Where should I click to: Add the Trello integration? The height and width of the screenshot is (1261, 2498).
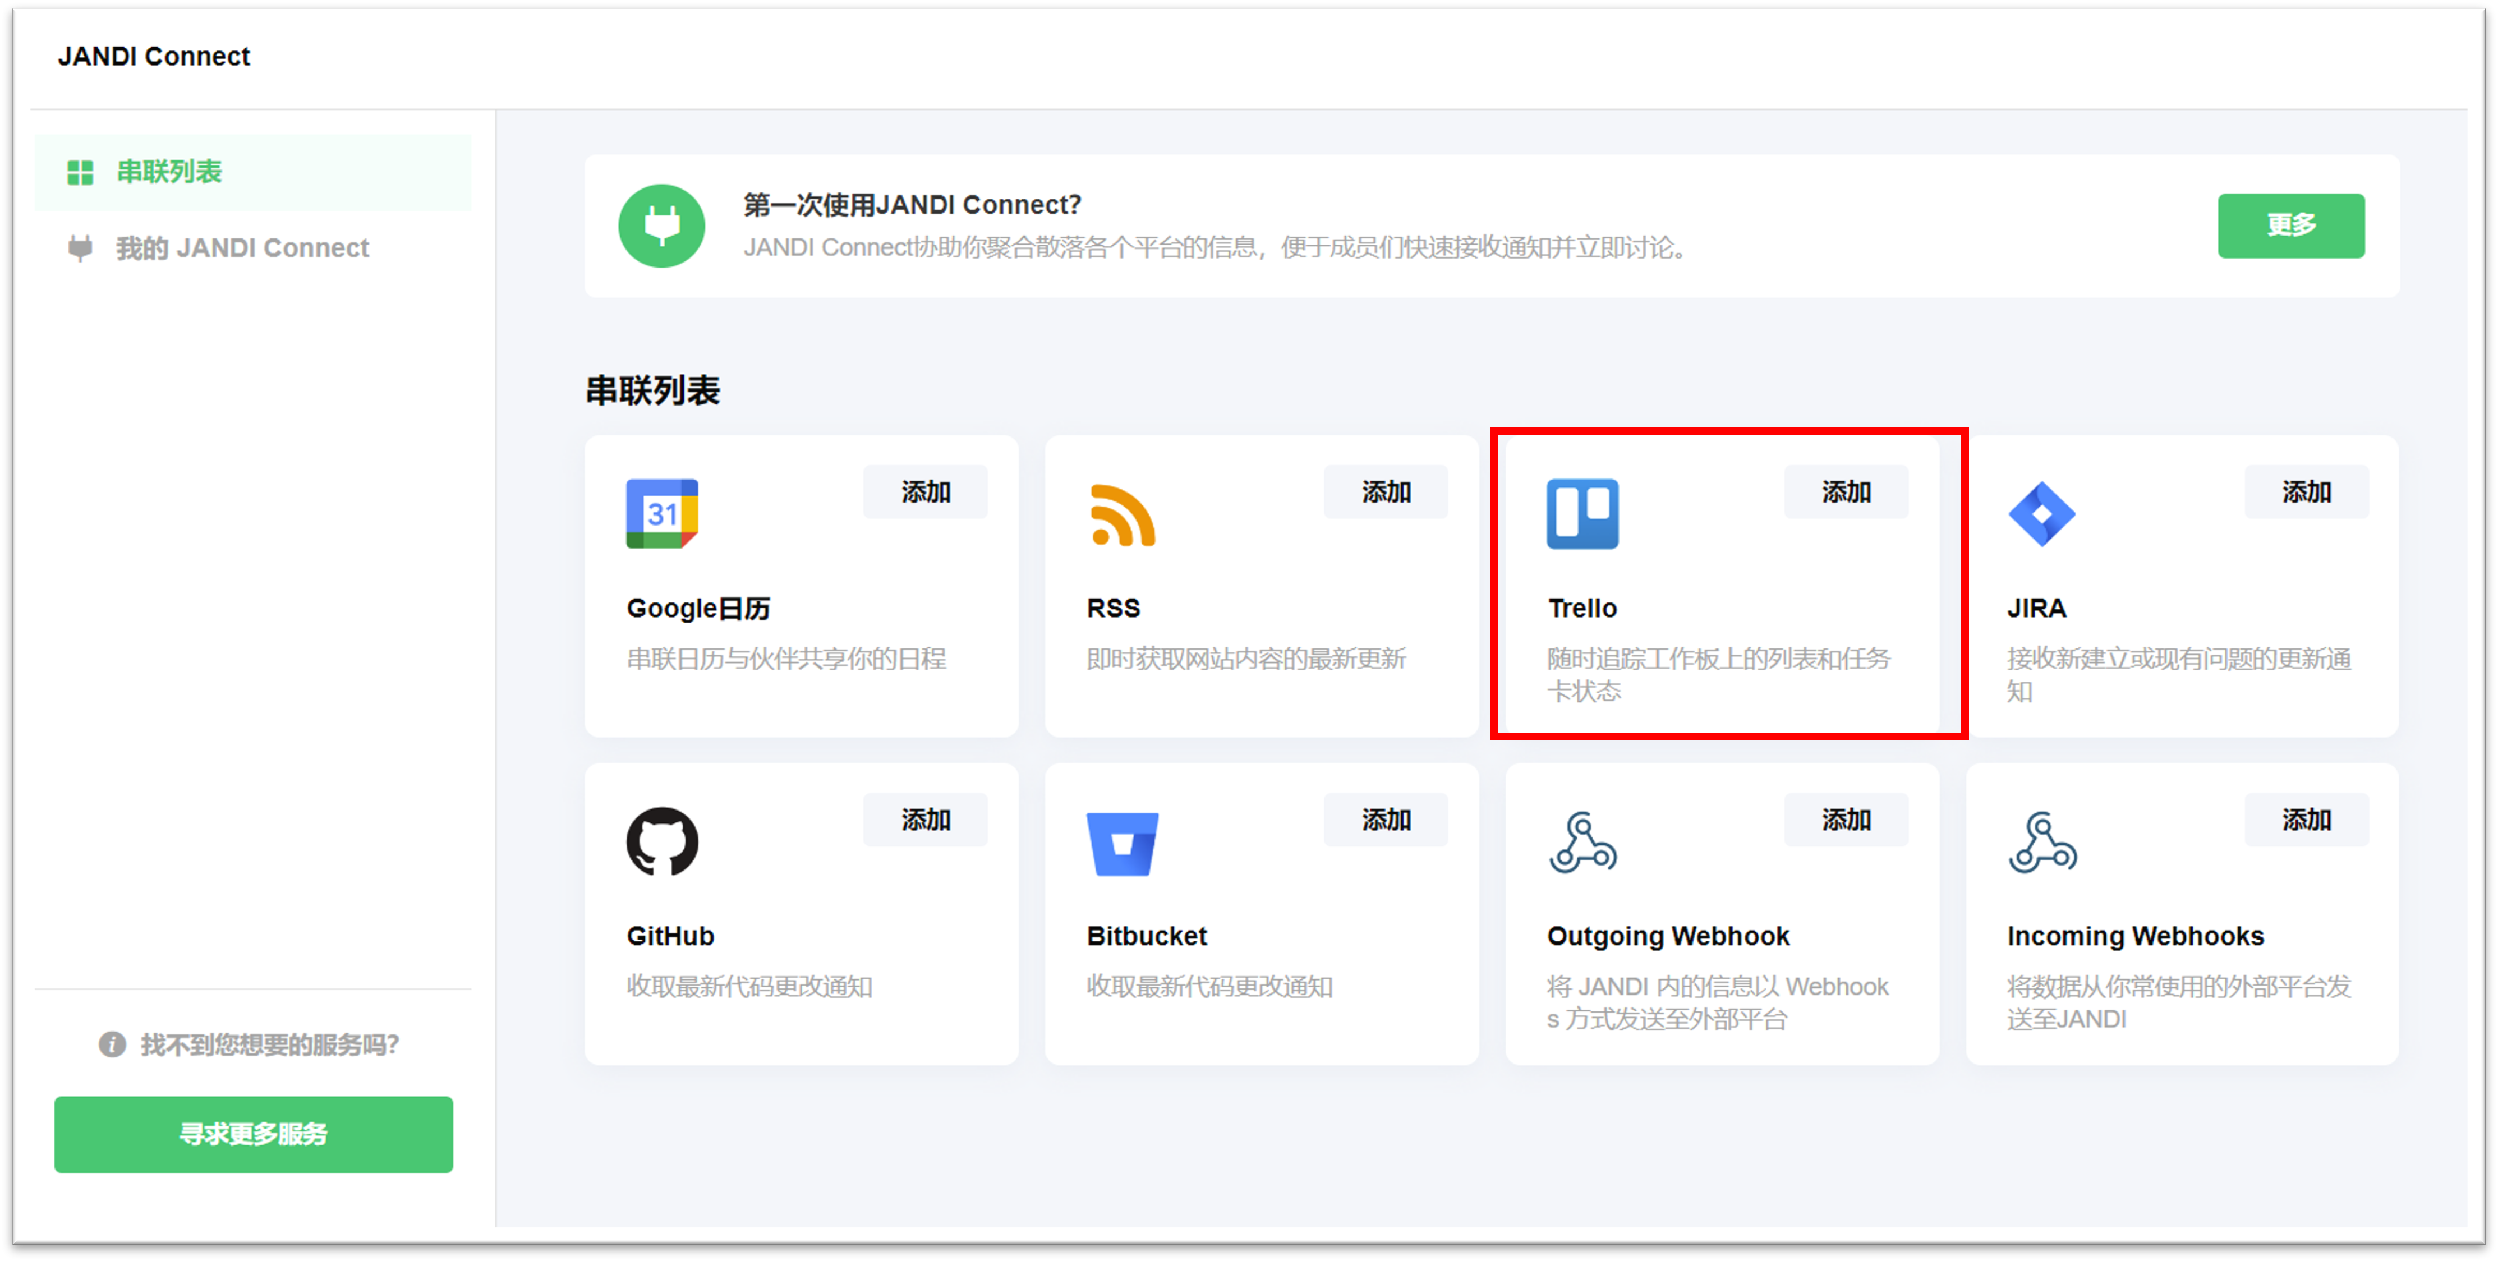point(1846,492)
